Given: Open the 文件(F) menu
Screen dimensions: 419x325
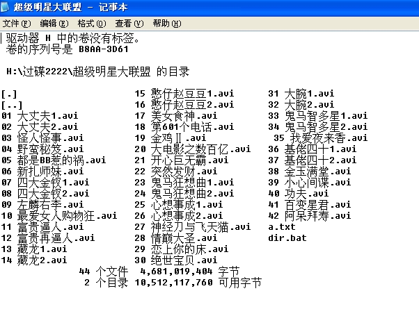Looking at the screenshot, I should pyautogui.click(x=17, y=24).
